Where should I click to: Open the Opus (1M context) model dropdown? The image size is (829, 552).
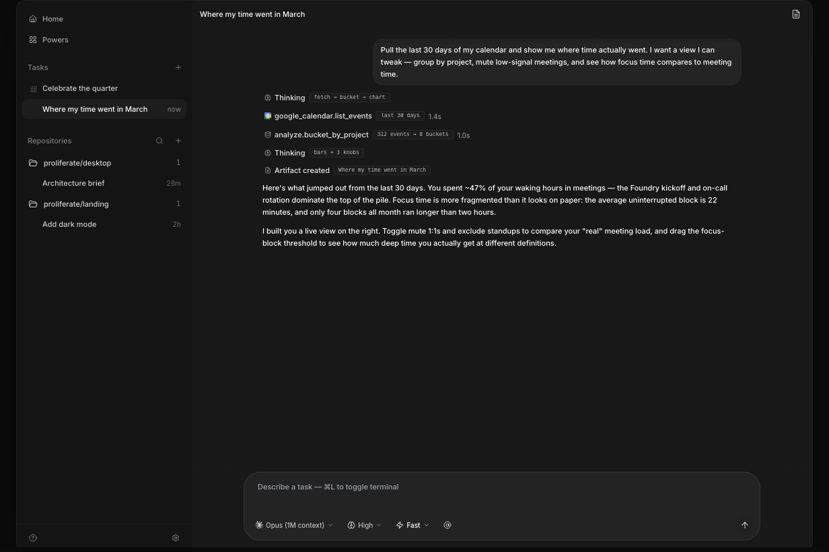point(294,525)
